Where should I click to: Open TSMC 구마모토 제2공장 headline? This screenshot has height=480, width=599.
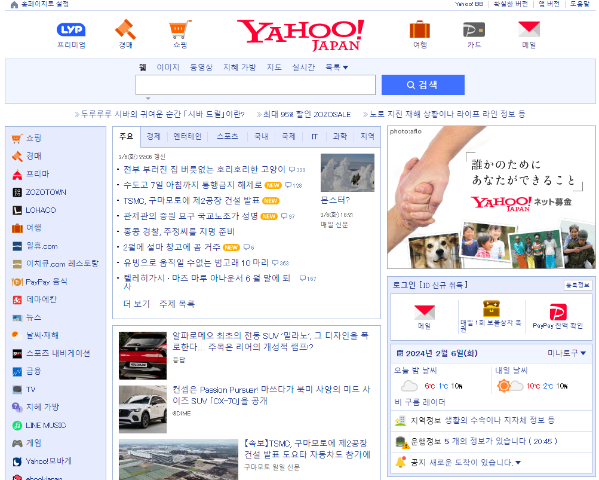pyautogui.click(x=191, y=201)
